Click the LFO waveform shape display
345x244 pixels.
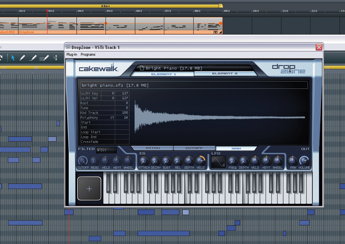tap(218, 162)
